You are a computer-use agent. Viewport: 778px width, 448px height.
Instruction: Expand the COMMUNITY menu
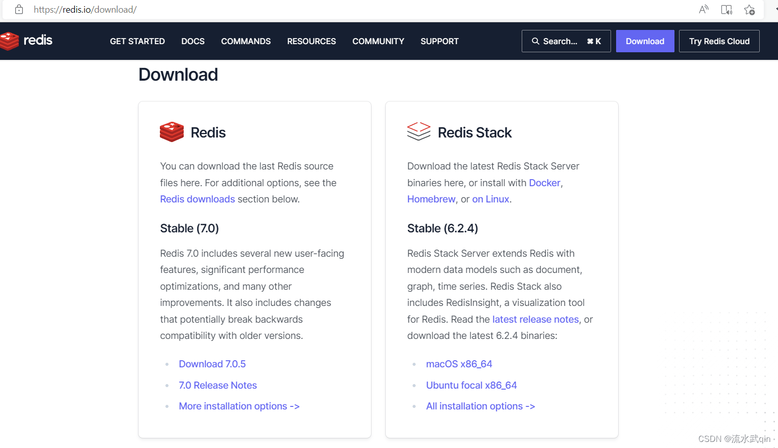coord(378,41)
